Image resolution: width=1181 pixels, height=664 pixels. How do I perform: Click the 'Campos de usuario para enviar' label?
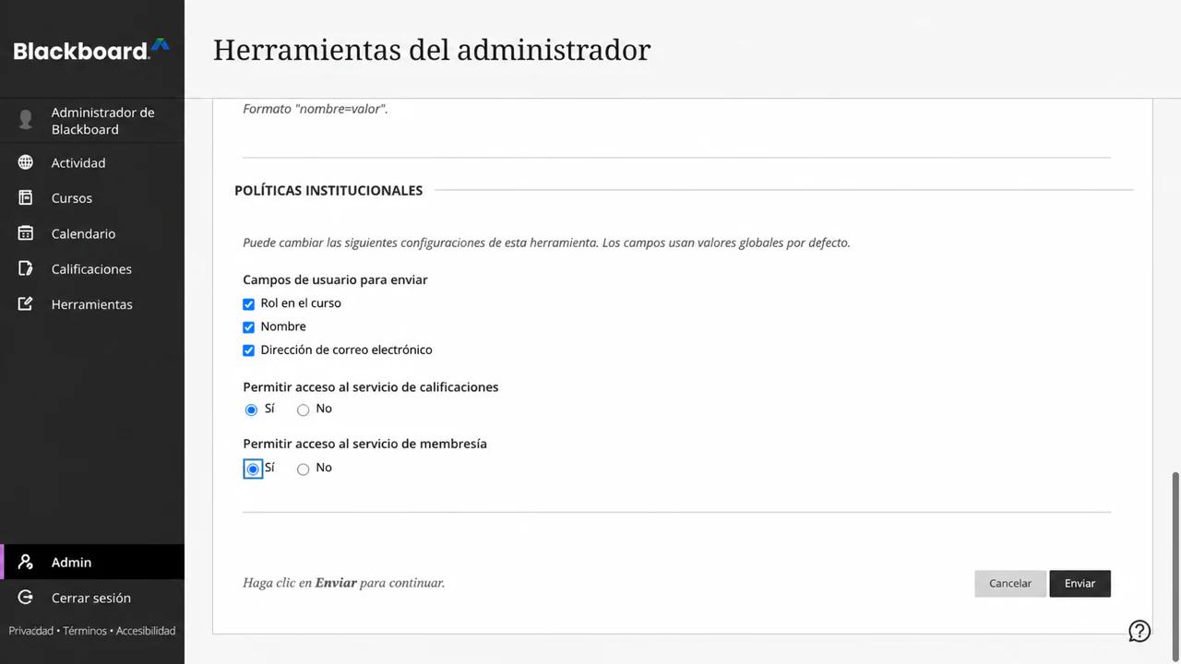335,279
